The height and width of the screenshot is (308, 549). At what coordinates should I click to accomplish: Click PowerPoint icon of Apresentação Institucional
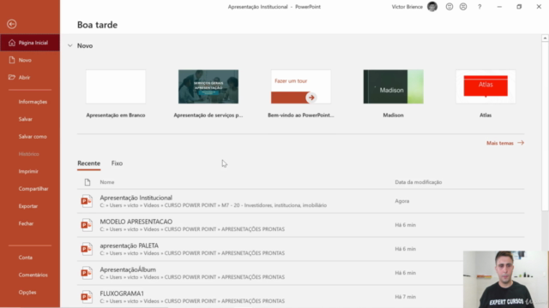pos(87,201)
